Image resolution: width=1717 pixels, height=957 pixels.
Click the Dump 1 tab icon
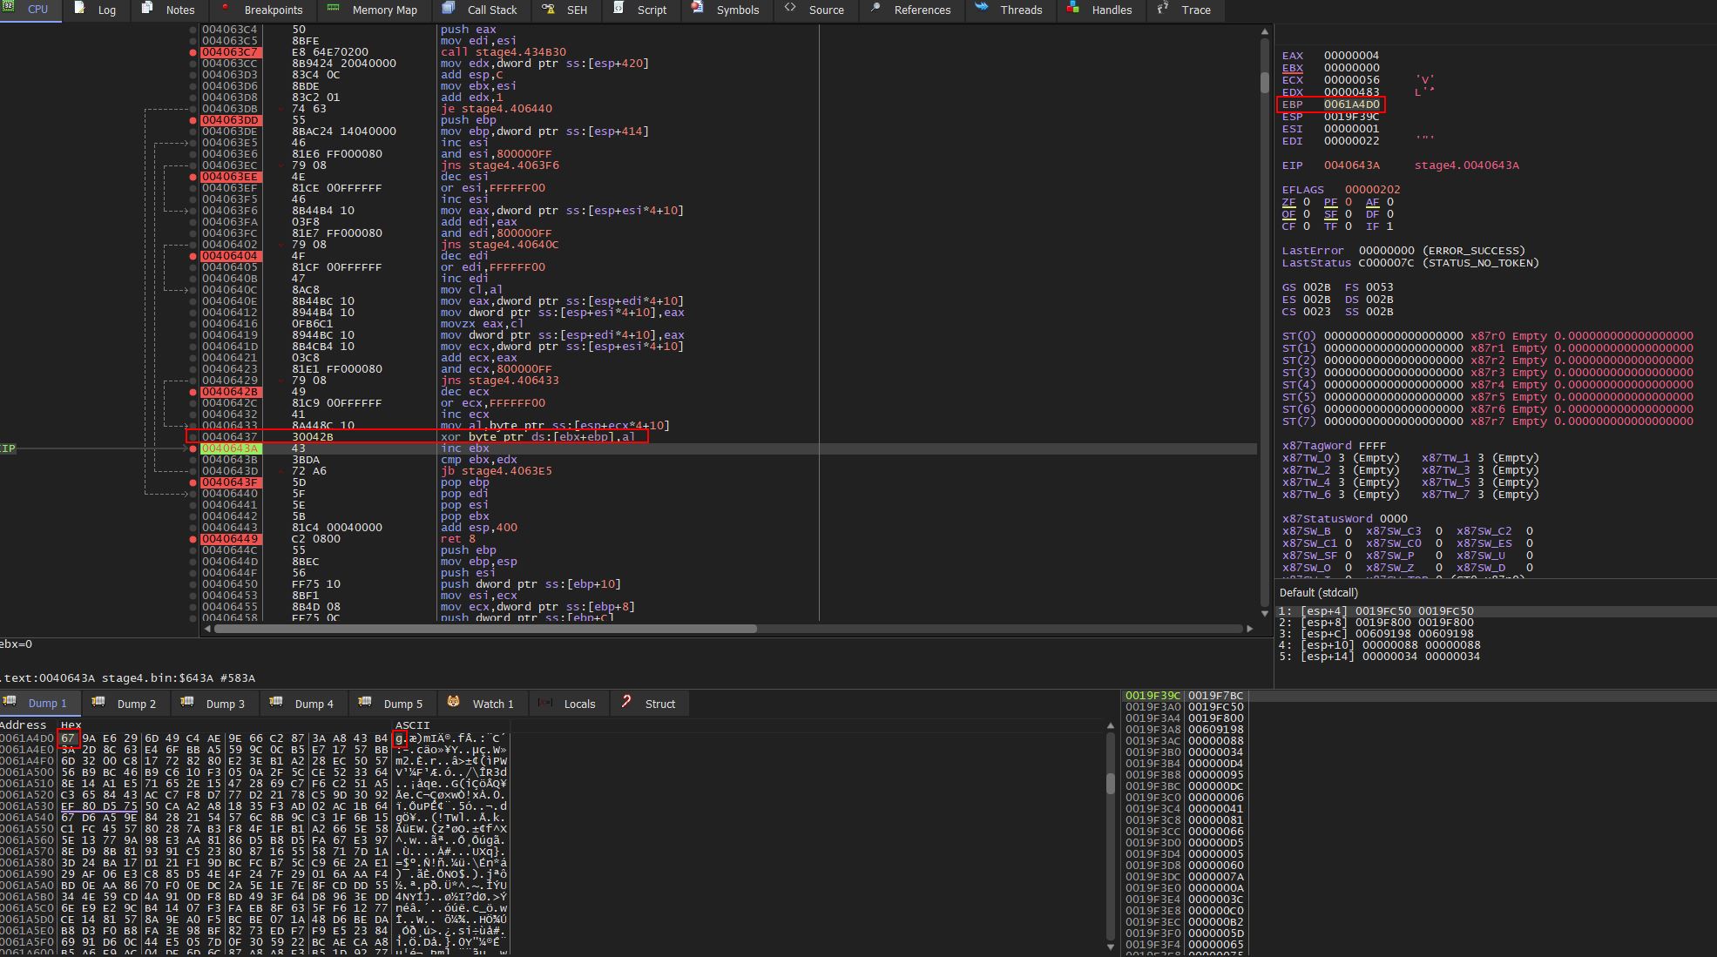[x=10, y=702]
